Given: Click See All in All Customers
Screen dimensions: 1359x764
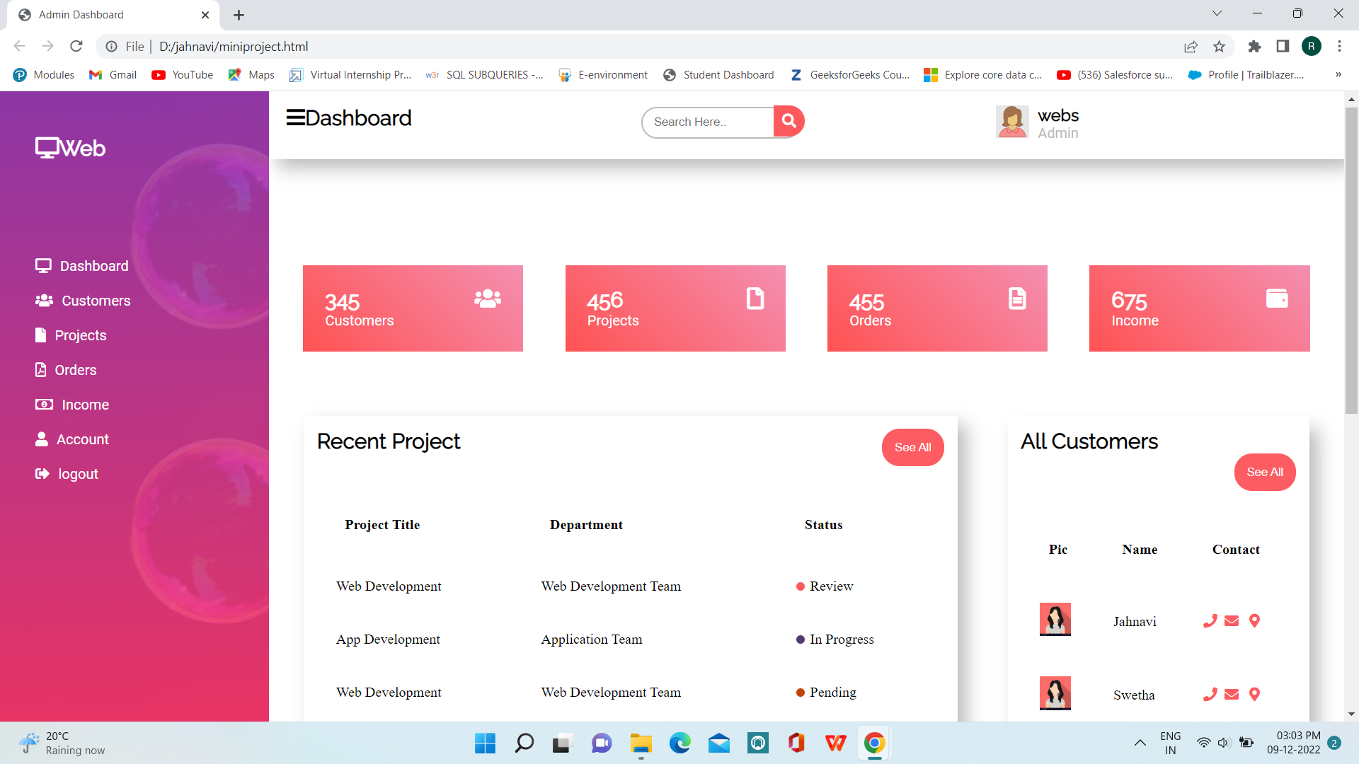Looking at the screenshot, I should point(1264,472).
